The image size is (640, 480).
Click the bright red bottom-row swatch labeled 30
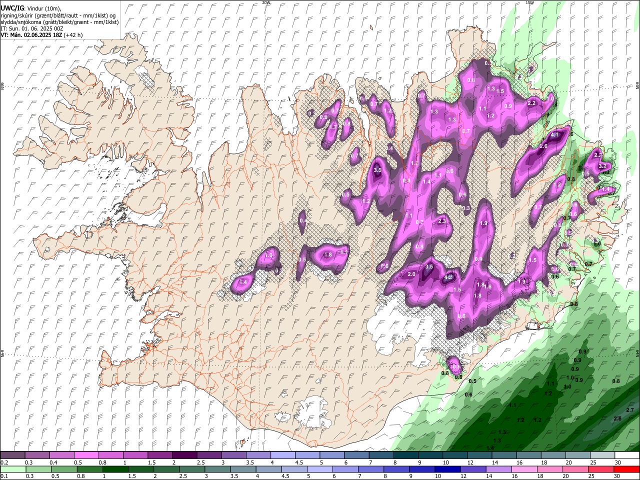[626, 469]
